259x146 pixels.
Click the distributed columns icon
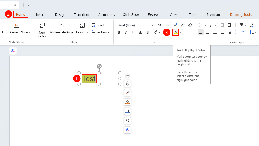[229, 32]
